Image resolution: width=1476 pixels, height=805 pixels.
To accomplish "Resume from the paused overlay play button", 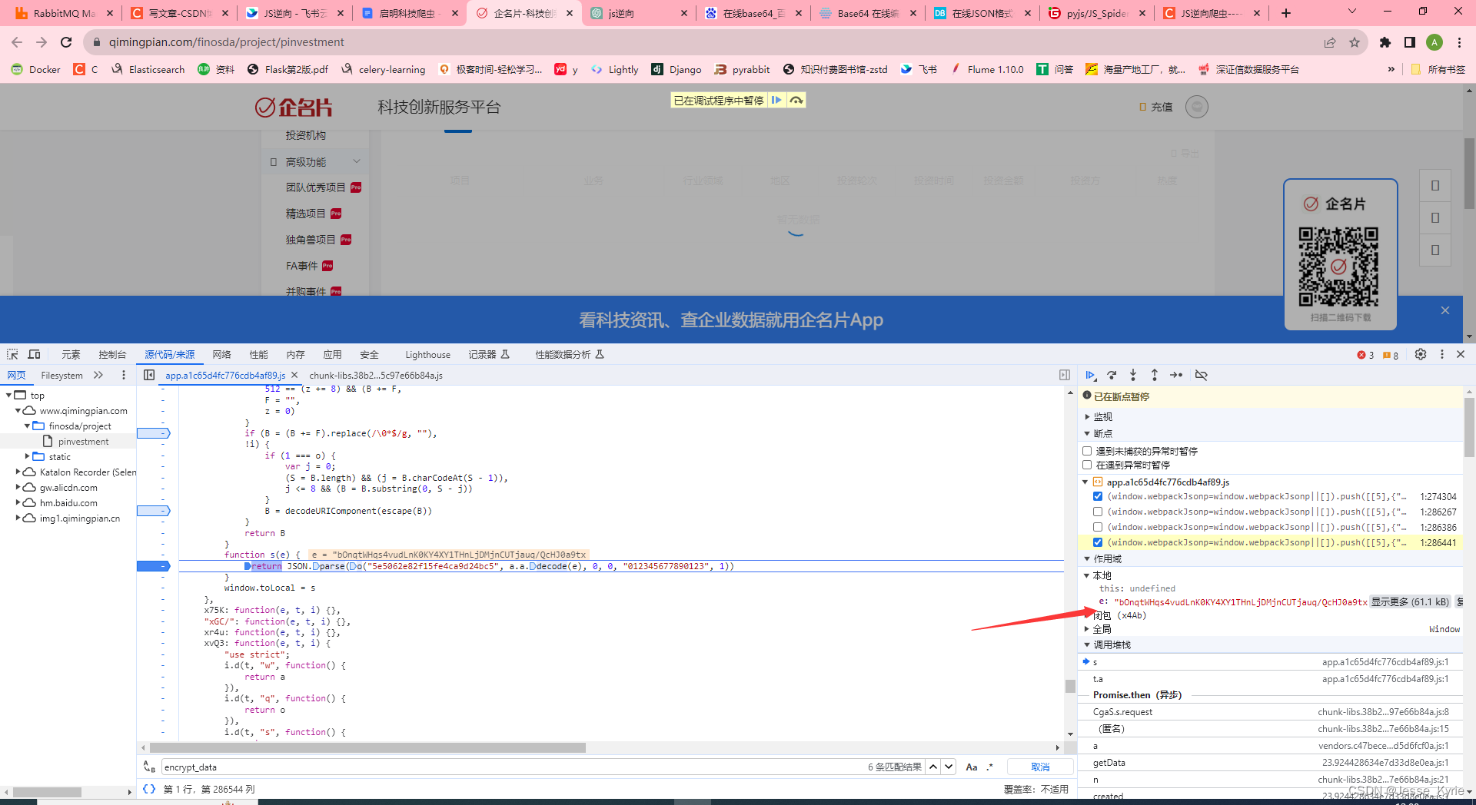I will (x=776, y=100).
